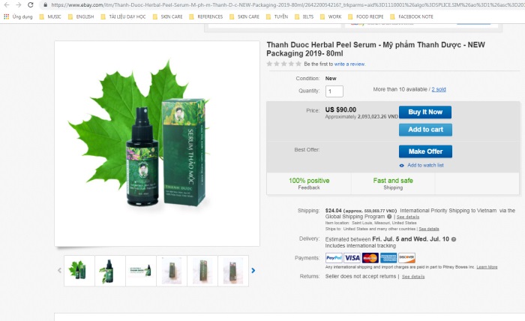Screen dimensions: 525x321
Task: Click the Quantity input field
Action: 334,91
